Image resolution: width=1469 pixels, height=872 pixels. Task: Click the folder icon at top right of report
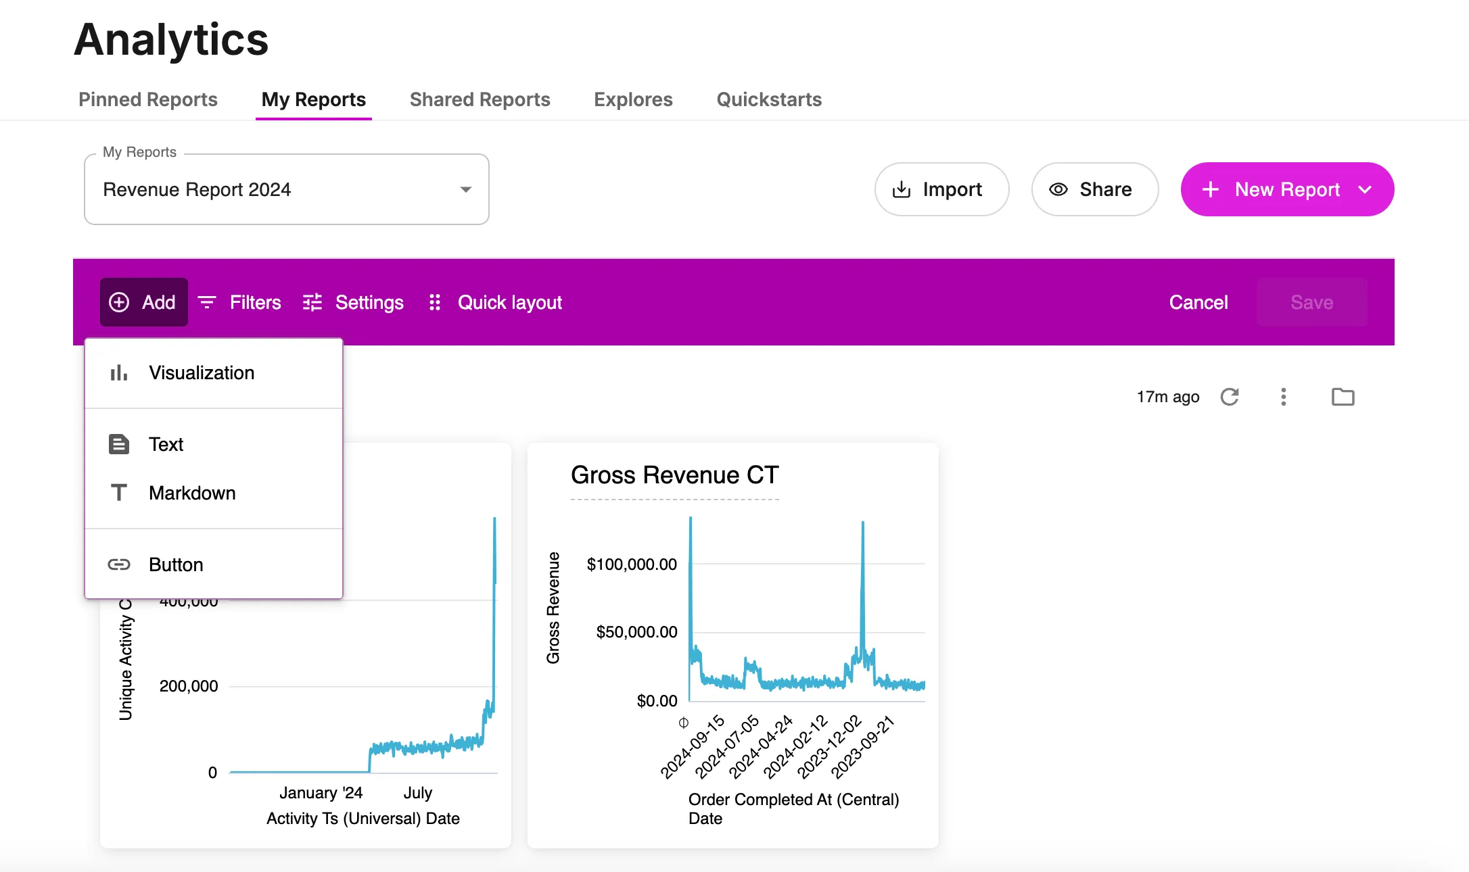tap(1343, 397)
